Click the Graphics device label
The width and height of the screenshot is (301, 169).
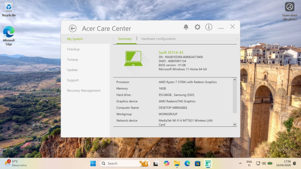pyautogui.click(x=127, y=101)
